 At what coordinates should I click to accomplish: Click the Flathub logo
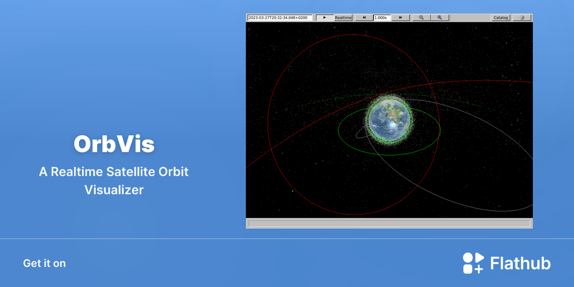click(507, 263)
